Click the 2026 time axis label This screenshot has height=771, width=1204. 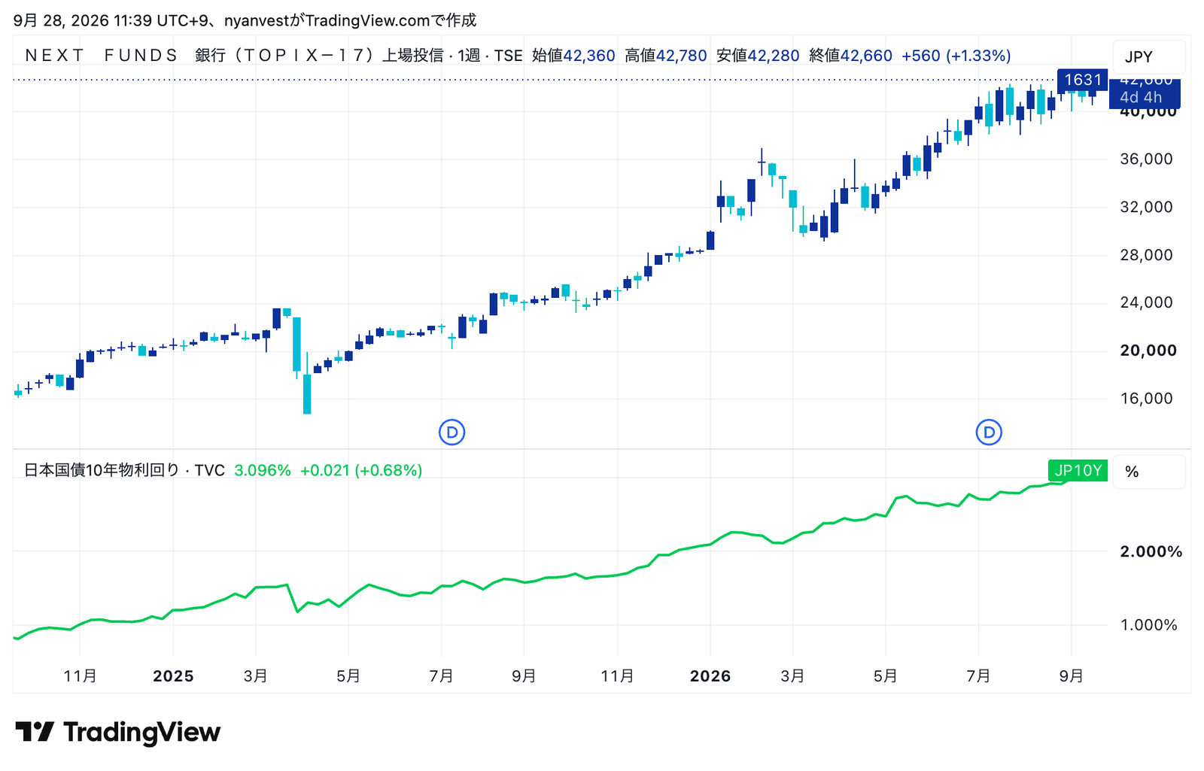710,676
